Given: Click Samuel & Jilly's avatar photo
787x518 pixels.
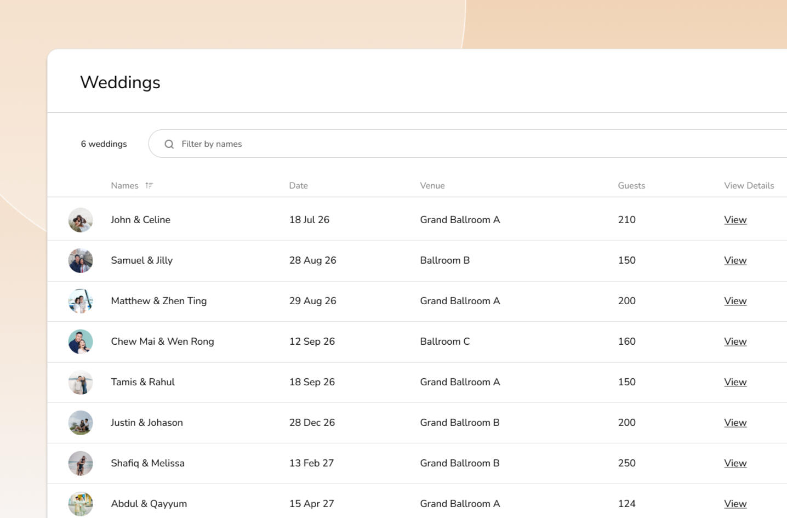Looking at the screenshot, I should coord(81,260).
